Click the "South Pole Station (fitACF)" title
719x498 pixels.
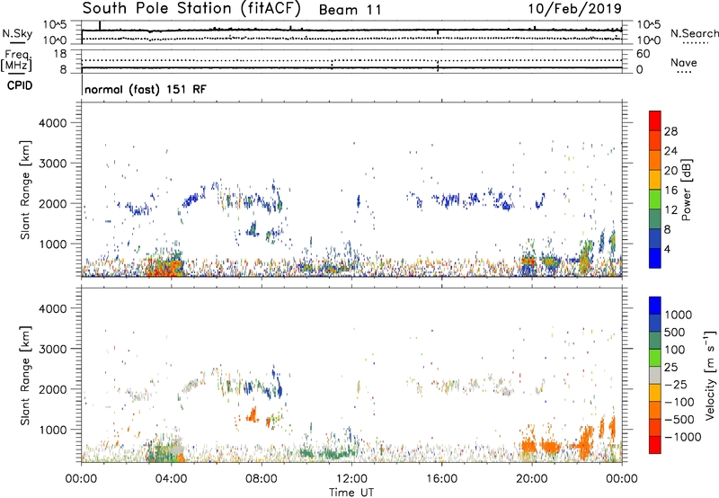pyautogui.click(x=191, y=8)
